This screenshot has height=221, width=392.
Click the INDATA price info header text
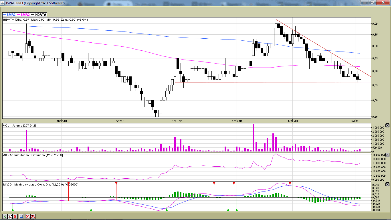click(x=45, y=20)
